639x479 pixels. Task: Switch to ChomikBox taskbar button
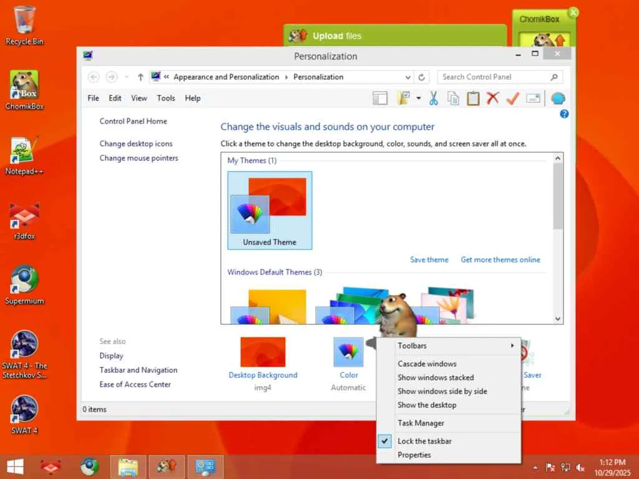pyautogui.click(x=167, y=467)
